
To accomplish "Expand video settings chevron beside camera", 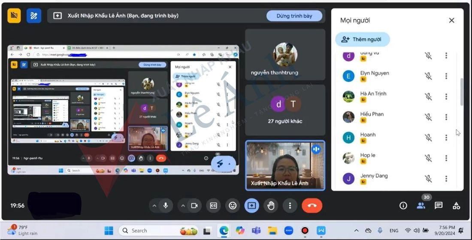I will [183, 206].
